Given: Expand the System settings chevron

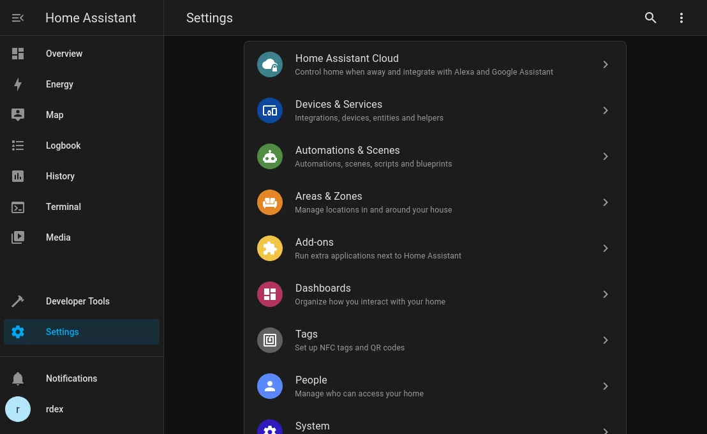Looking at the screenshot, I should (x=606, y=430).
